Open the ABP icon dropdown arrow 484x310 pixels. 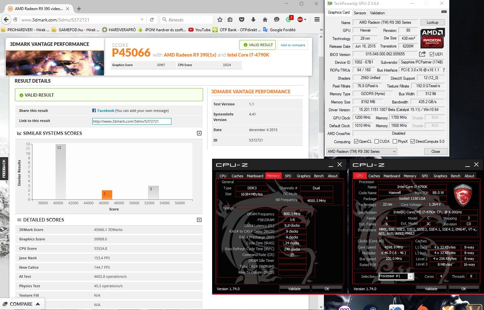305,20
